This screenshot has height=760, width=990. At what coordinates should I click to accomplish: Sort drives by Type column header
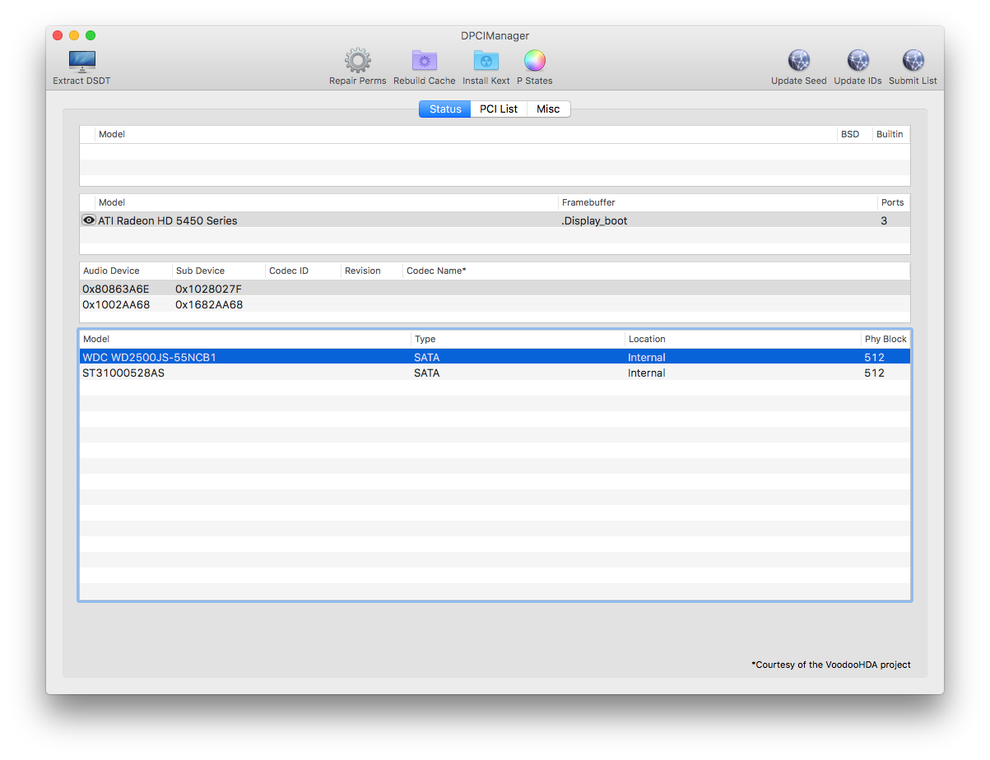pyautogui.click(x=517, y=339)
